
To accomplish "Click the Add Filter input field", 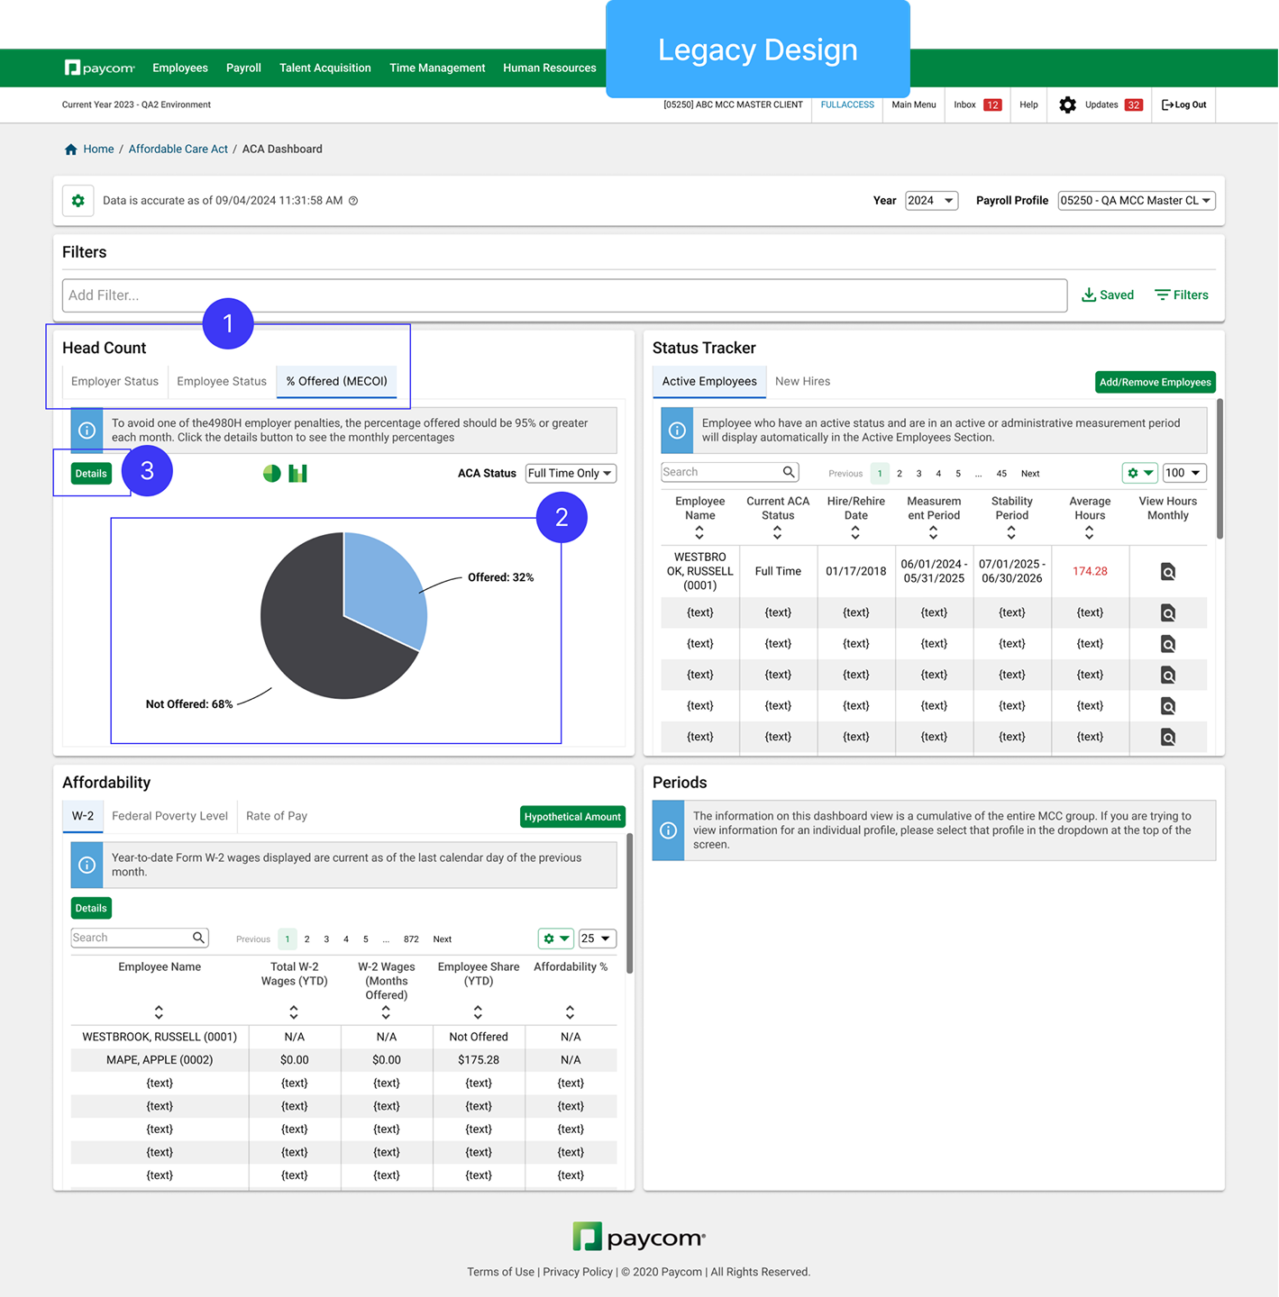I will 564,295.
